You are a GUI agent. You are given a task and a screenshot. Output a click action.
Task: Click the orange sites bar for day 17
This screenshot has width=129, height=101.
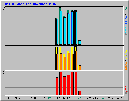69,61
